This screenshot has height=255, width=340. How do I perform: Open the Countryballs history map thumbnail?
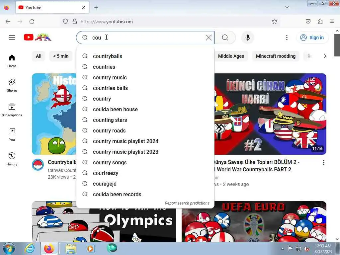coord(54,114)
